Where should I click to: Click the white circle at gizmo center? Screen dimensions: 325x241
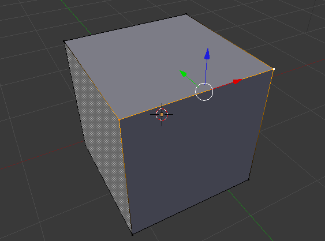coord(204,92)
